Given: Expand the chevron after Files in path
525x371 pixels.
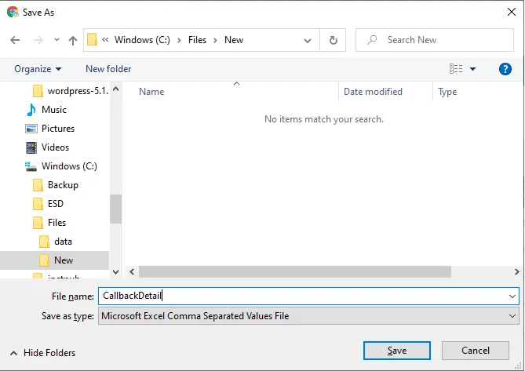Looking at the screenshot, I should [215, 40].
